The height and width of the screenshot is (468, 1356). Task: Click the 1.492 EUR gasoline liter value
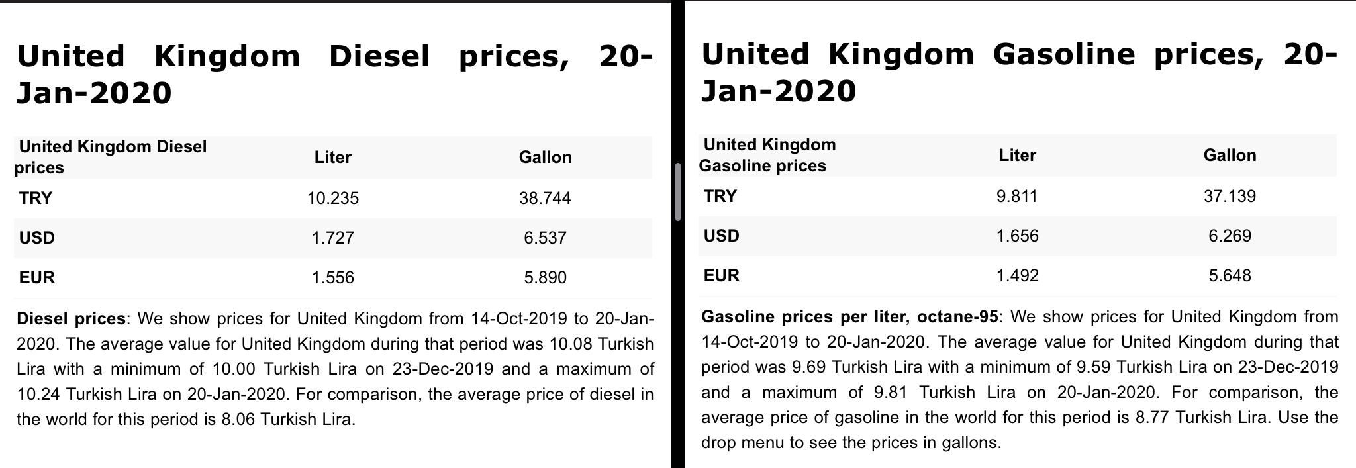[1017, 275]
